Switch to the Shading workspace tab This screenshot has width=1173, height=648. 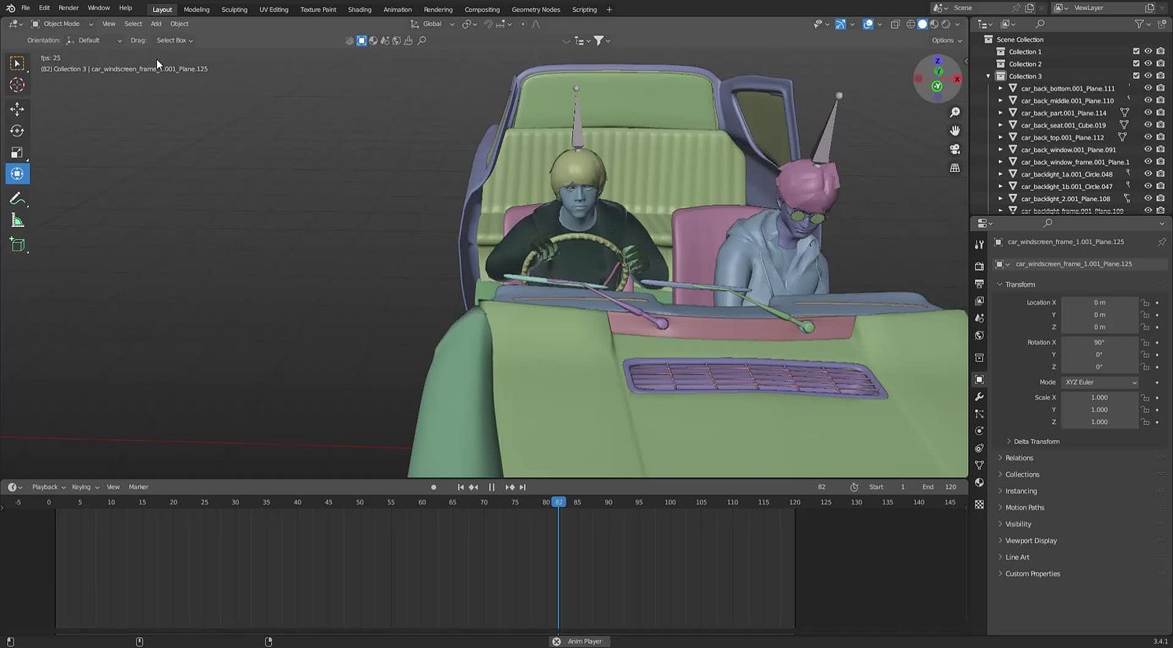pyautogui.click(x=359, y=9)
